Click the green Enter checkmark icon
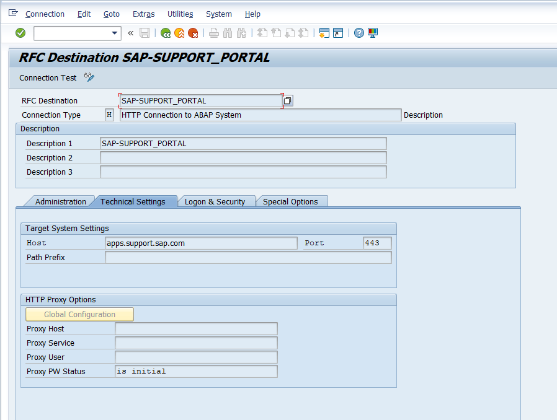 click(x=20, y=33)
